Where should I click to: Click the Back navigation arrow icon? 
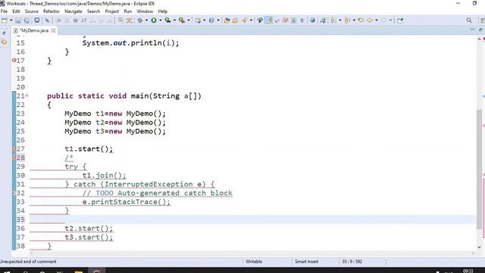370,20
